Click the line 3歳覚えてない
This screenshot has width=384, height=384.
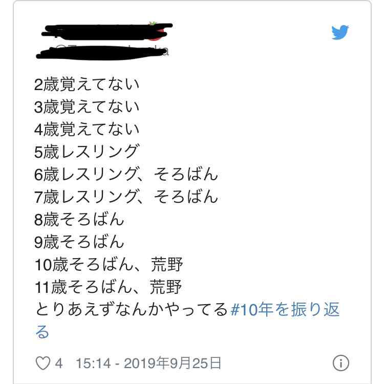click(87, 107)
